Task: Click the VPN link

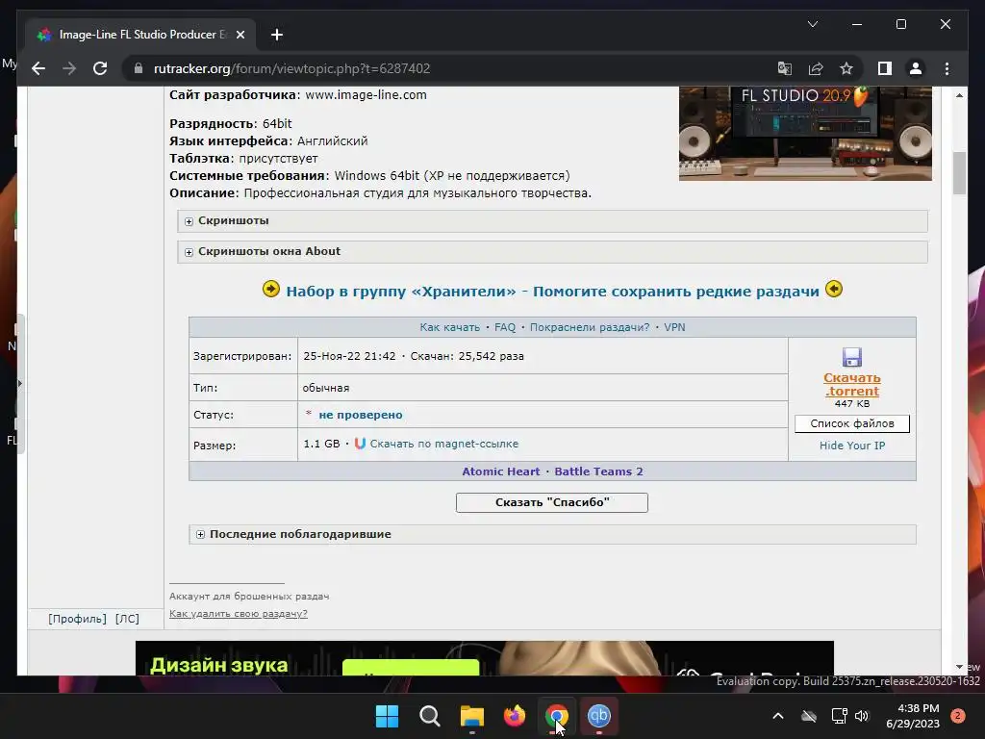Action: pyautogui.click(x=674, y=327)
